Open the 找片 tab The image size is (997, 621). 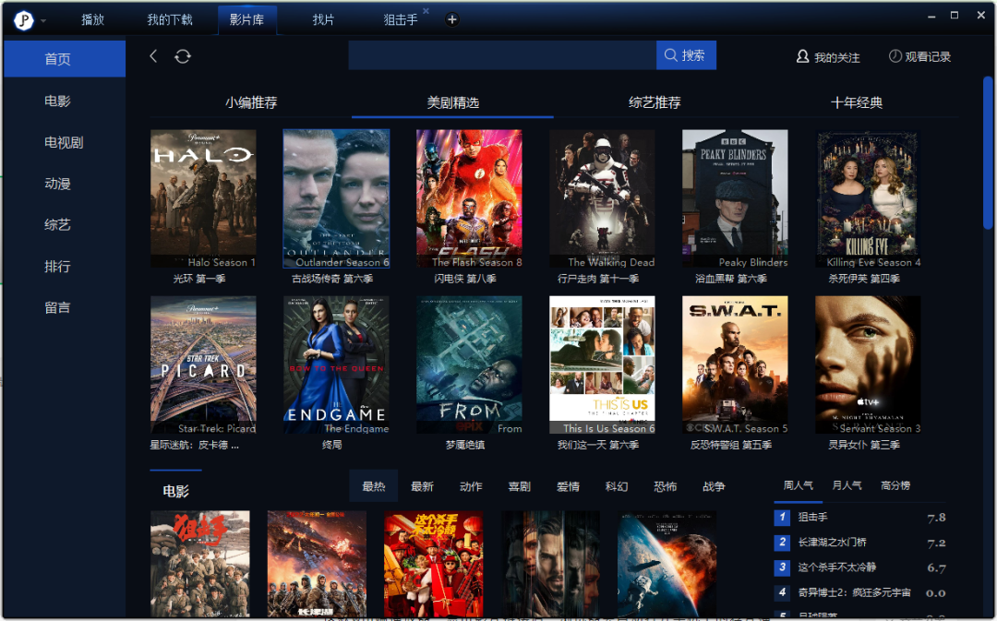click(x=323, y=19)
